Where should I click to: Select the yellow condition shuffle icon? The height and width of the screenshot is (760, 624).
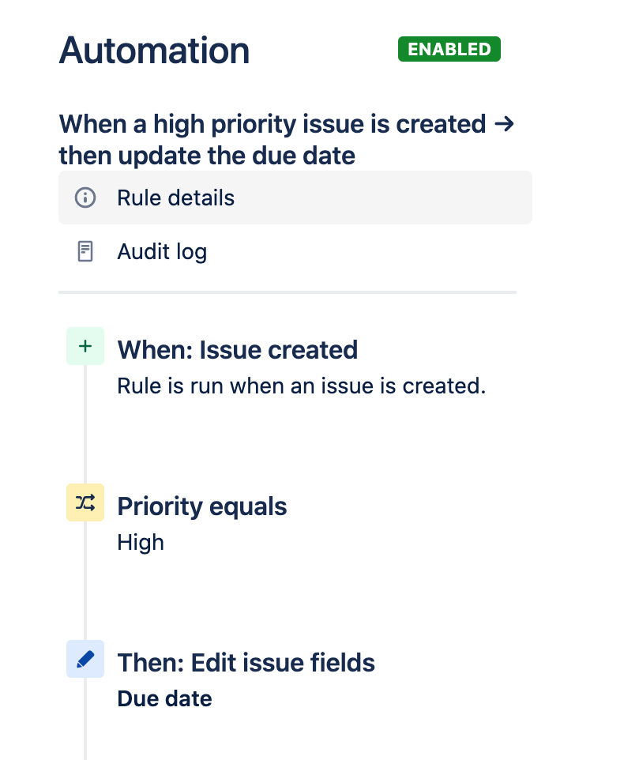pyautogui.click(x=85, y=502)
